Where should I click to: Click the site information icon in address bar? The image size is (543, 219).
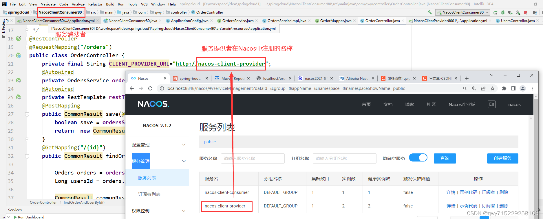click(162, 88)
